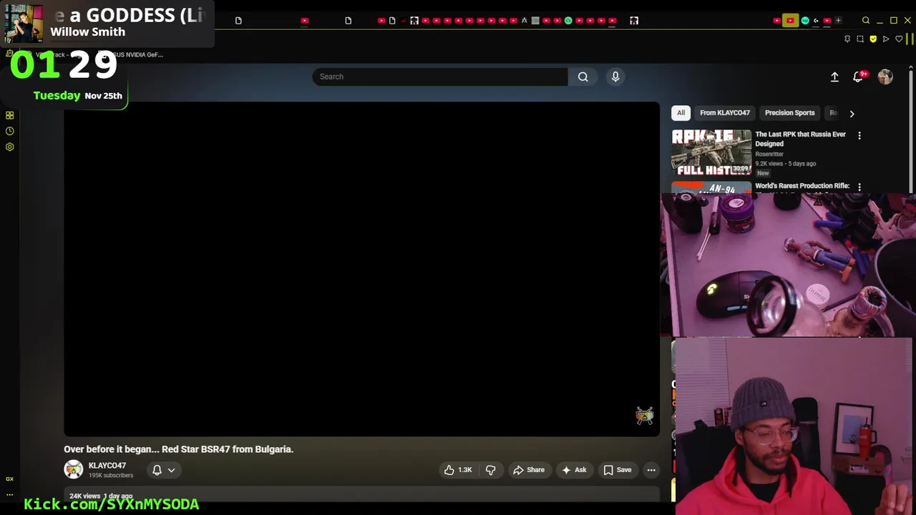Take a snapshot with the capture icon
This screenshot has width=916, height=515.
[x=860, y=39]
